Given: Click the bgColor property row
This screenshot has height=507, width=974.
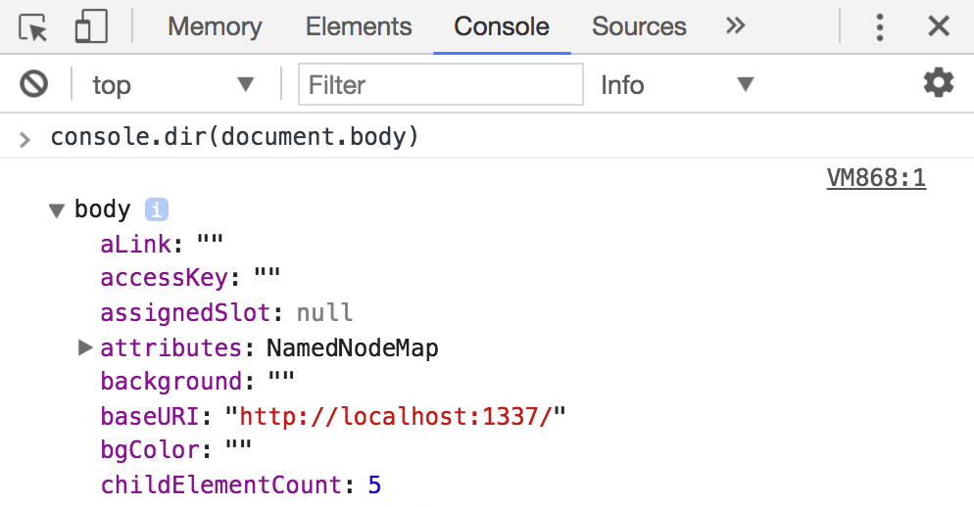Looking at the screenshot, I should [175, 449].
